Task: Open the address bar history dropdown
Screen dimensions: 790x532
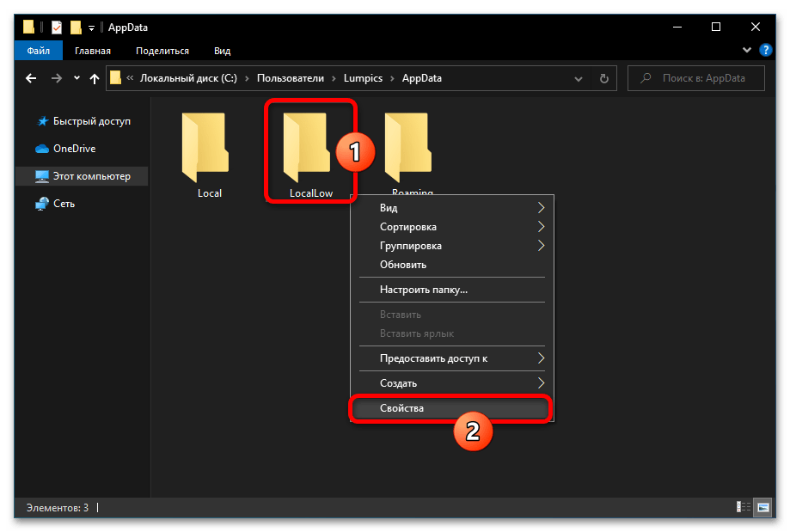Action: (577, 78)
